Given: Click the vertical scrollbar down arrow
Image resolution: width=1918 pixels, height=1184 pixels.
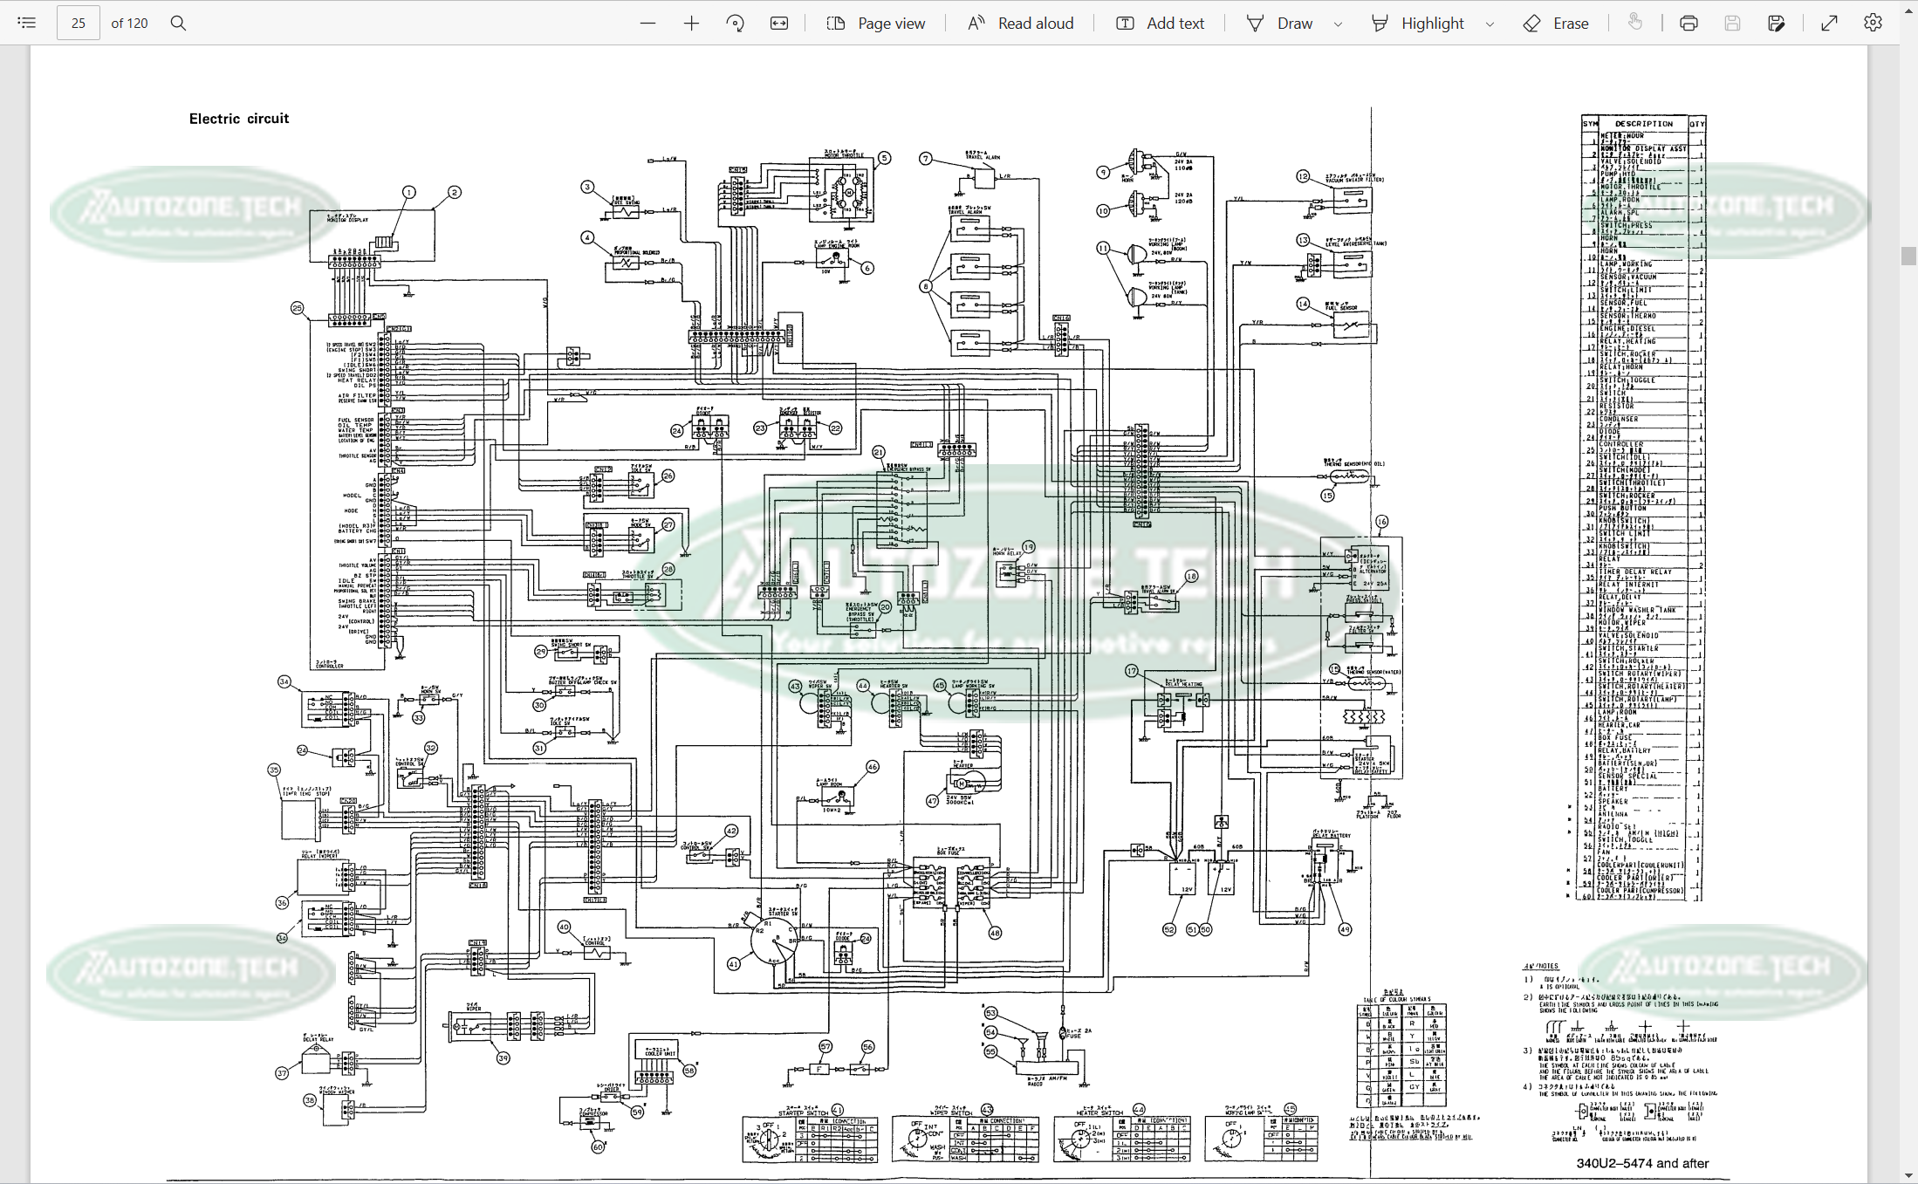Looking at the screenshot, I should [1908, 1175].
